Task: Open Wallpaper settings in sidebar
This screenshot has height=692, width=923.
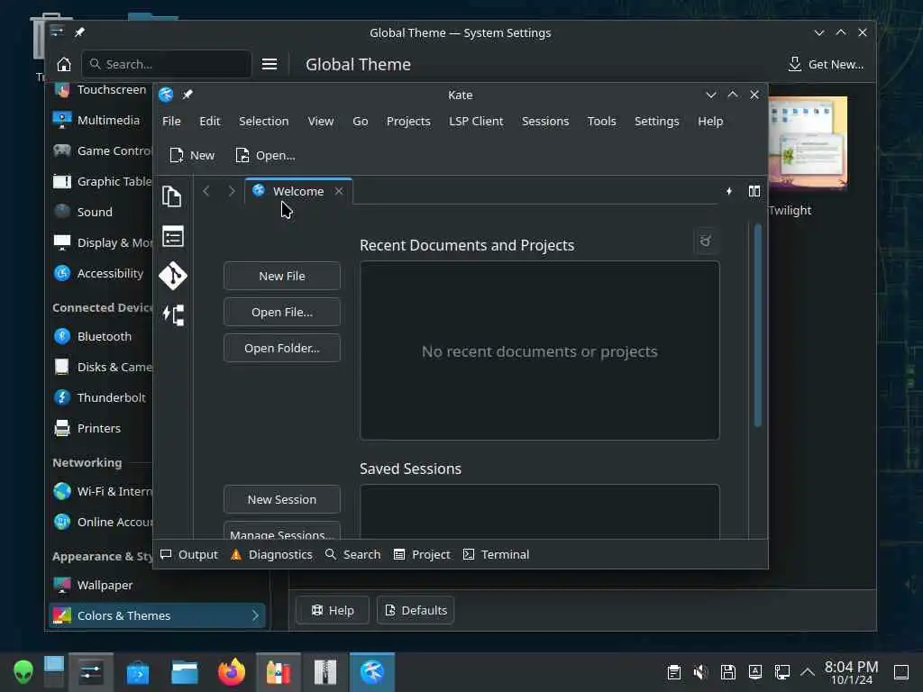Action: click(x=101, y=585)
